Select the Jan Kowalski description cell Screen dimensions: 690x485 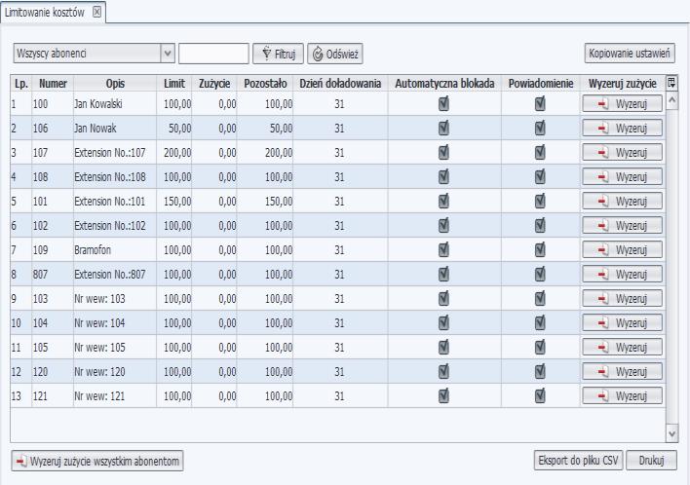tap(115, 104)
